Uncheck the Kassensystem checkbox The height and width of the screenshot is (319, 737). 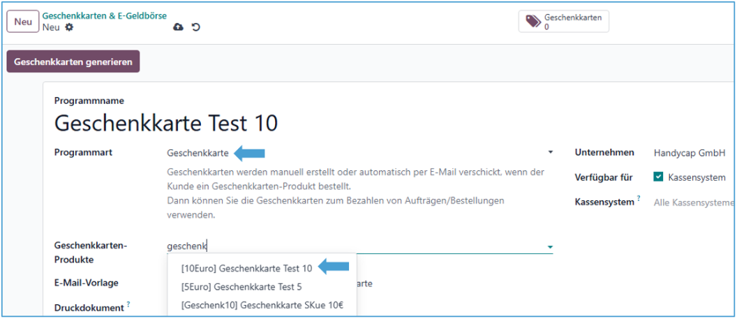[x=658, y=177]
